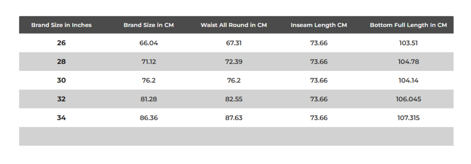Select the 72.39 waist value
471x164 pixels.
[x=233, y=62]
